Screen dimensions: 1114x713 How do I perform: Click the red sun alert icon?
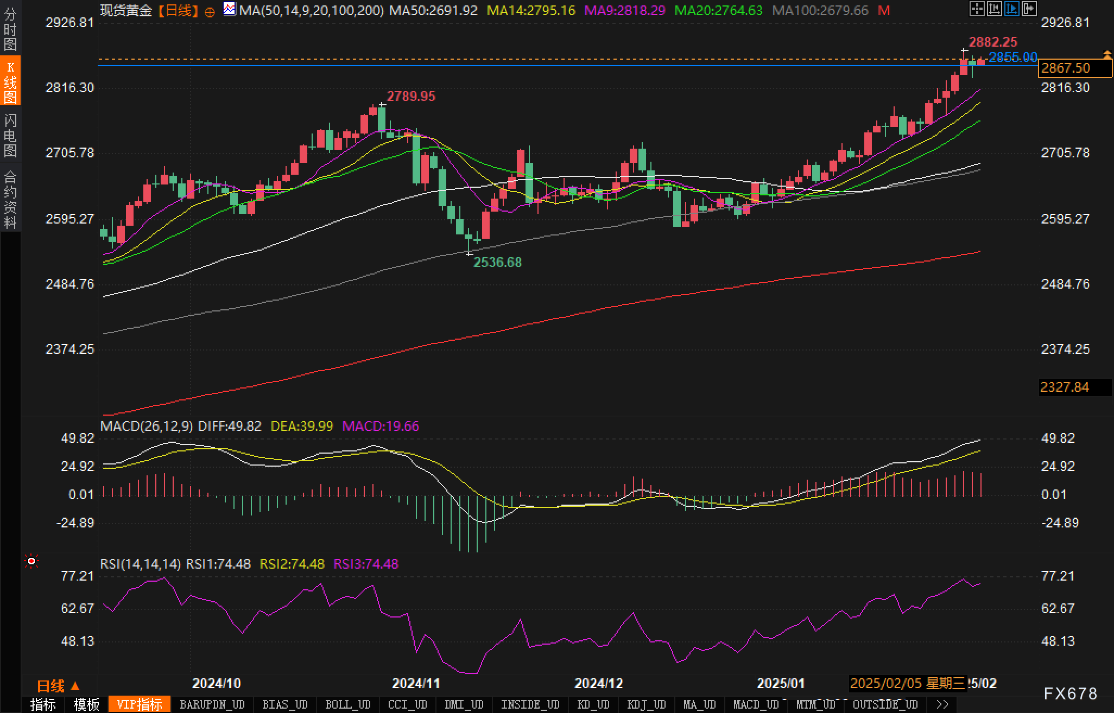31,561
